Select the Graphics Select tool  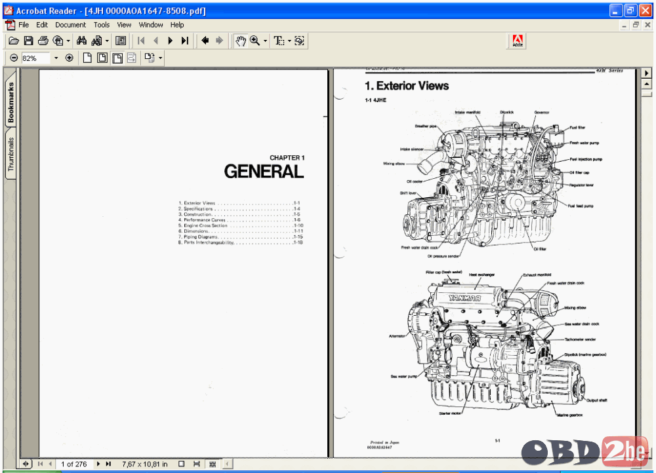coord(299,41)
